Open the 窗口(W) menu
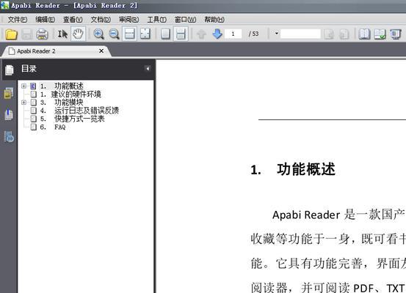 tap(185, 19)
